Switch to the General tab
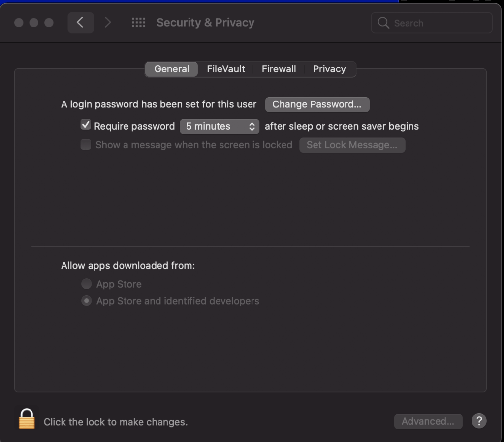Viewport: 504px width, 442px height. [x=171, y=69]
